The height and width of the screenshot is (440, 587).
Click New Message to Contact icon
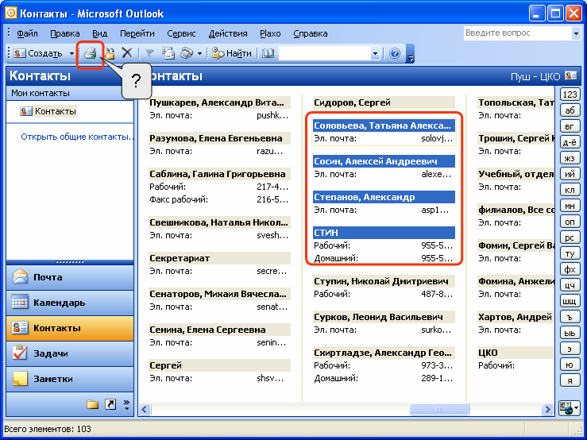(168, 53)
